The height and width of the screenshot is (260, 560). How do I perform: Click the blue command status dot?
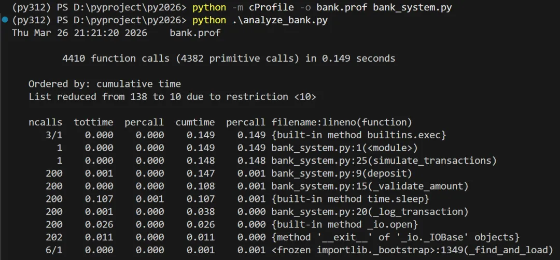[x=5, y=20]
